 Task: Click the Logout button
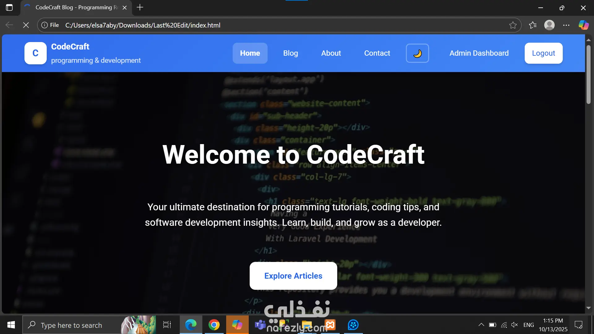click(x=543, y=53)
